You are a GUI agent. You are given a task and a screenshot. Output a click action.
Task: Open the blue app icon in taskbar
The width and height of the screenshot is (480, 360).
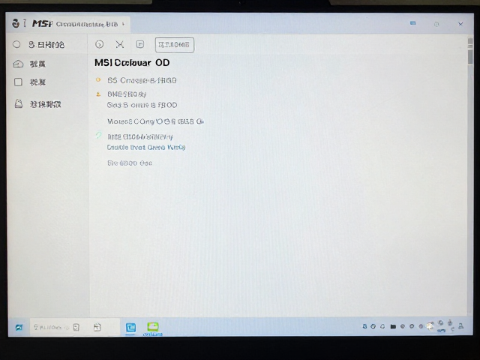point(131,328)
